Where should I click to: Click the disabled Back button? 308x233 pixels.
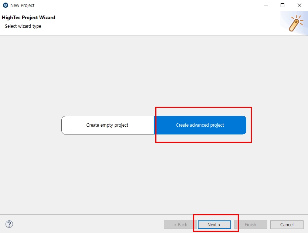coord(180,224)
